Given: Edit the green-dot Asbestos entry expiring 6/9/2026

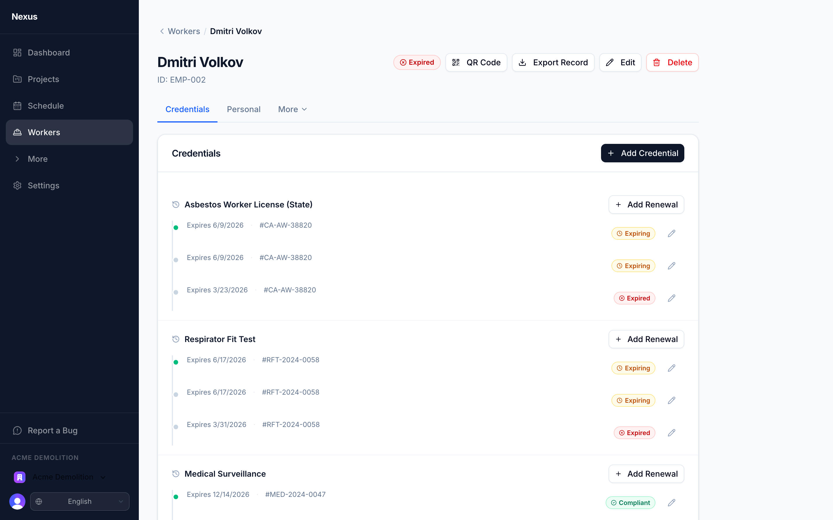Looking at the screenshot, I should (x=671, y=233).
